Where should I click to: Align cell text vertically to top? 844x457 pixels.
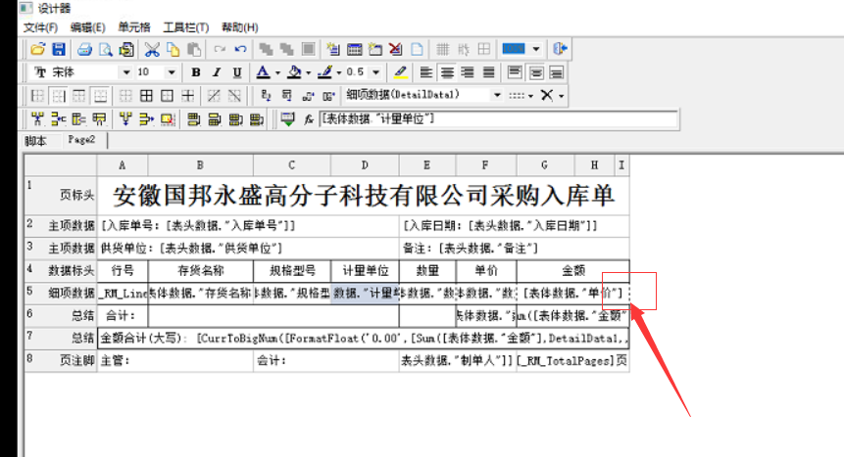pos(515,72)
